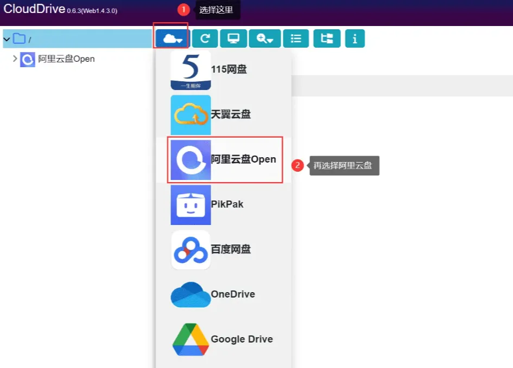Click the root folder icon in the tree
The height and width of the screenshot is (368, 513).
click(x=19, y=39)
